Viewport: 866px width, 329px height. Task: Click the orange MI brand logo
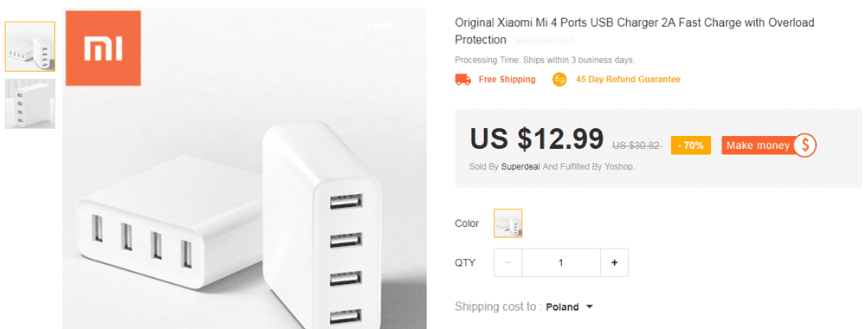click(x=103, y=48)
